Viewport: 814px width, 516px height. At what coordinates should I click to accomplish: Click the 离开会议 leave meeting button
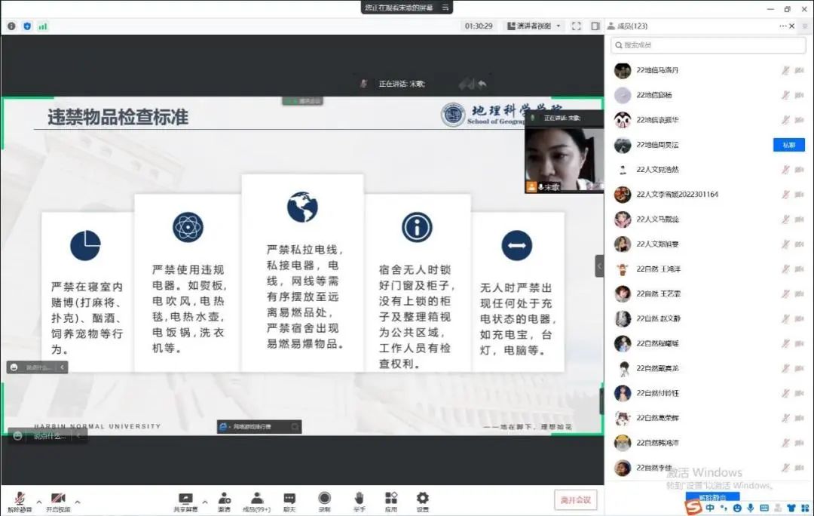click(576, 499)
